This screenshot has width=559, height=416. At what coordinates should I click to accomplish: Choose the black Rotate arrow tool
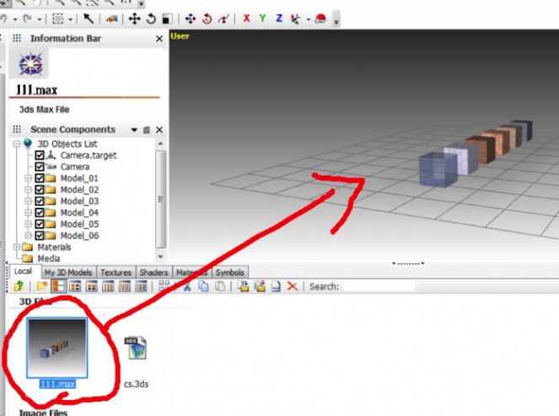pyautogui.click(x=151, y=19)
